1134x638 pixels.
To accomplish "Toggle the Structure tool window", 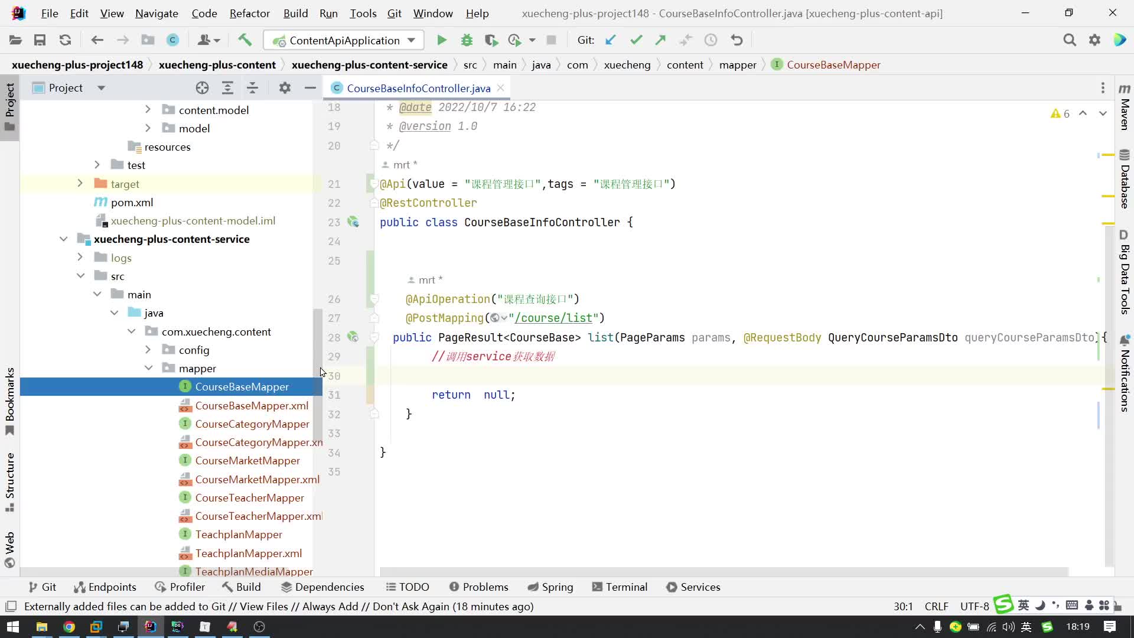I will (9, 483).
